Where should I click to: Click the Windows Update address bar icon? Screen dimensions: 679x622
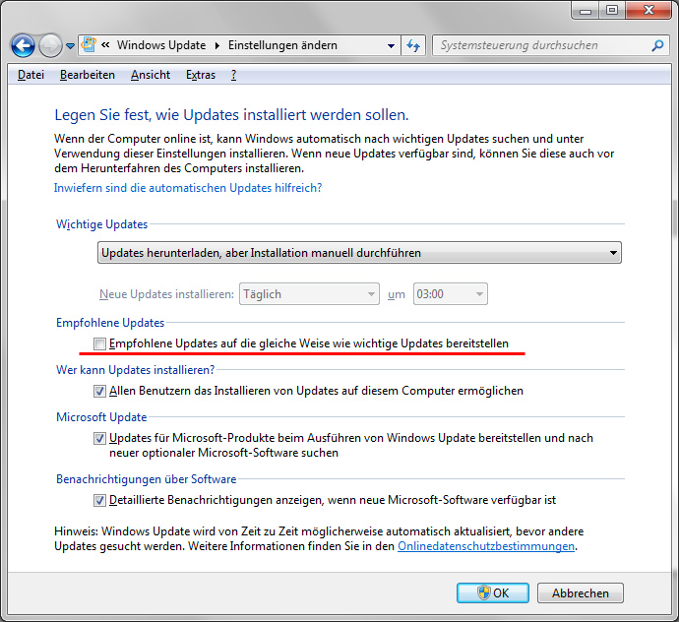(89, 44)
